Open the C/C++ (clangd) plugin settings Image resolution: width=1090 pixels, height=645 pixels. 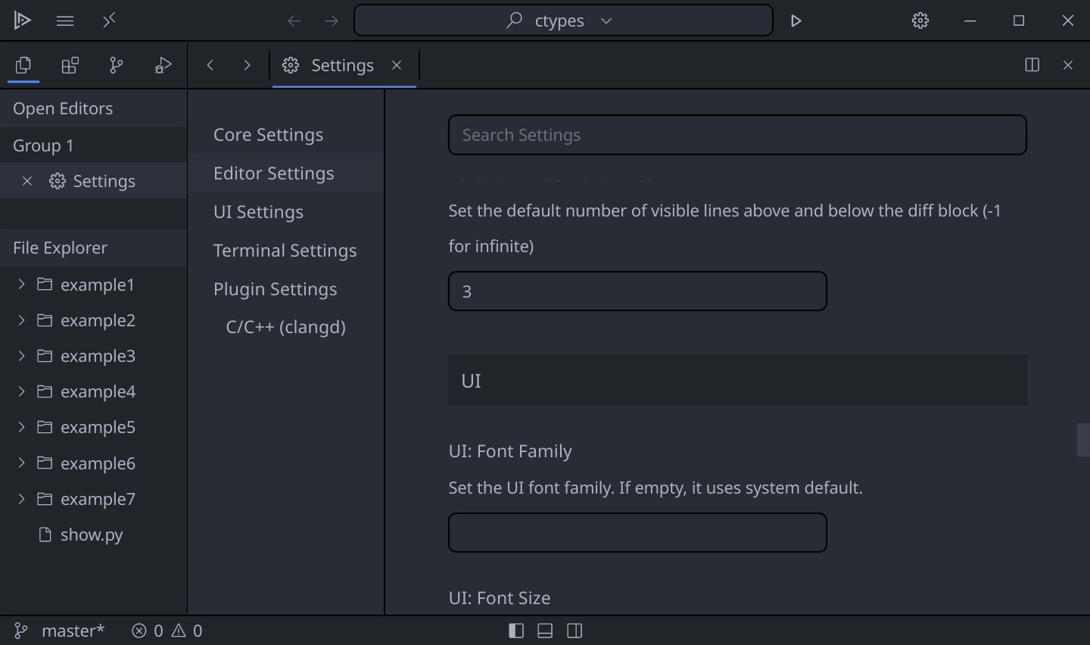point(285,327)
